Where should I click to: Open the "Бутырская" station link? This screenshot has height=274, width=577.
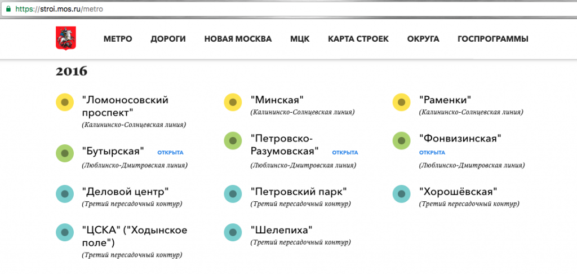tap(113, 151)
